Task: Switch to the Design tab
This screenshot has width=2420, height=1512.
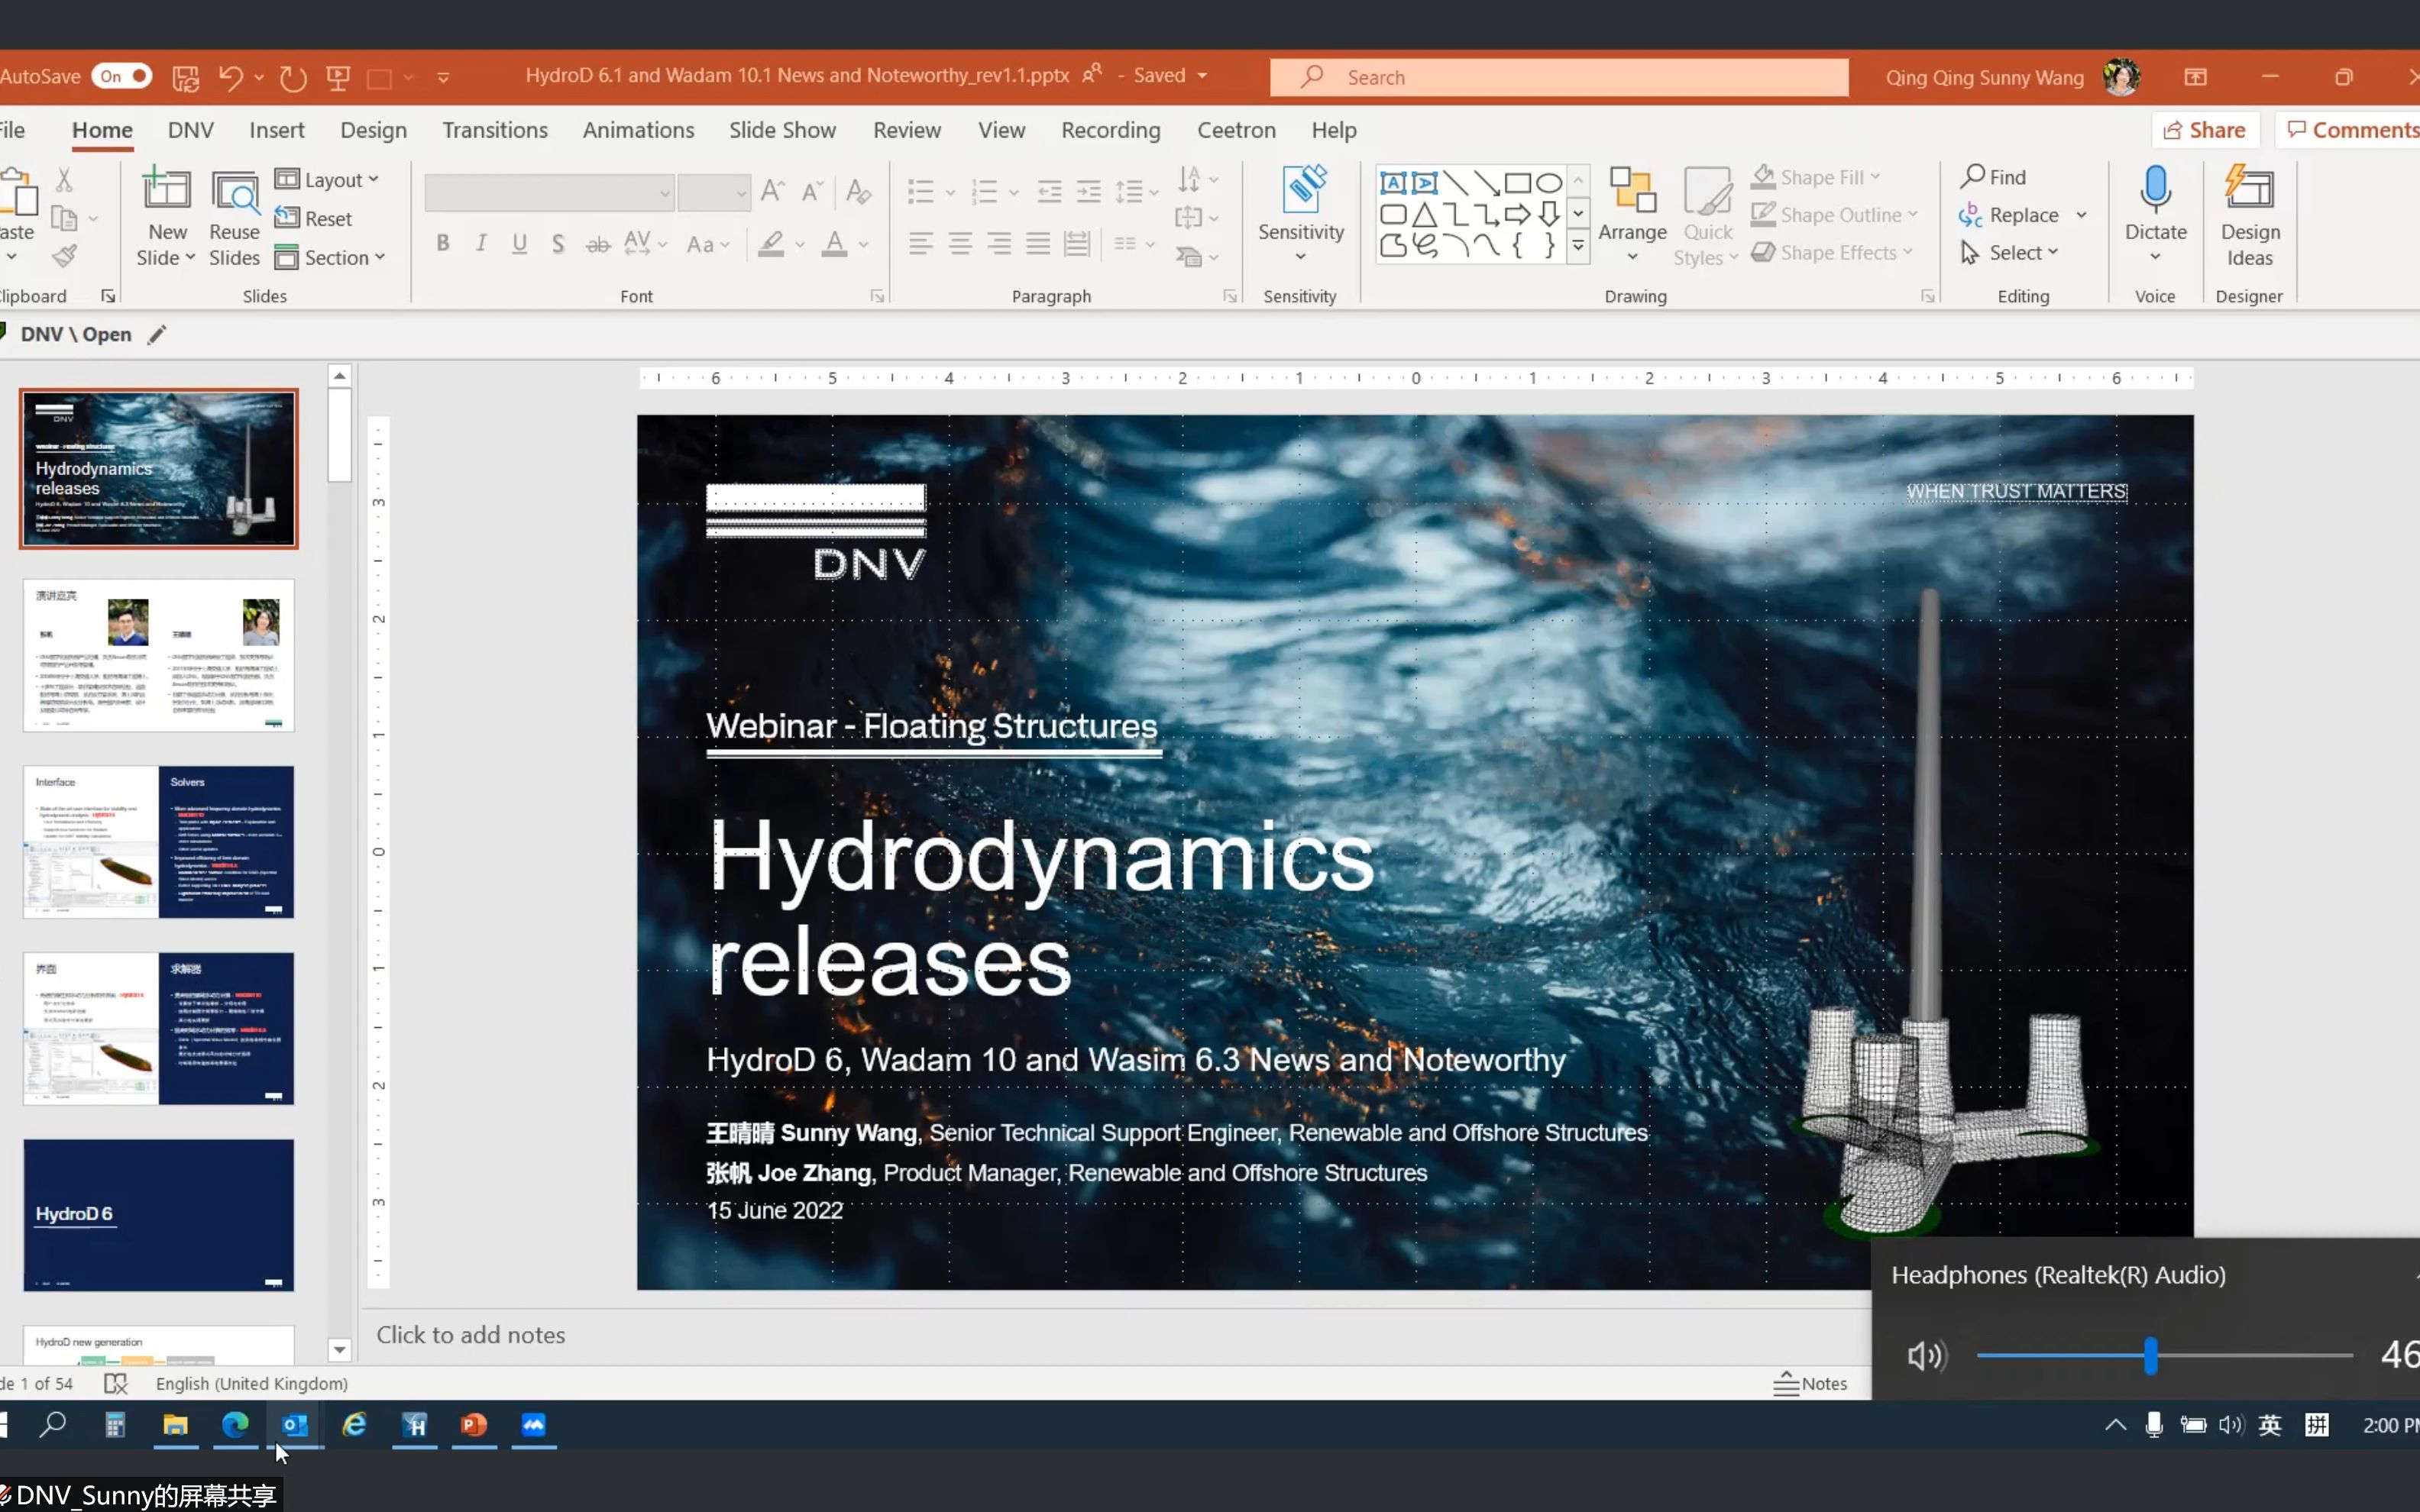Action: coord(373,130)
